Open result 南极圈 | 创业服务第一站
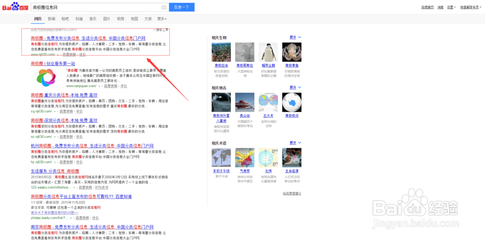This screenshot has height=240, width=485. (53, 64)
